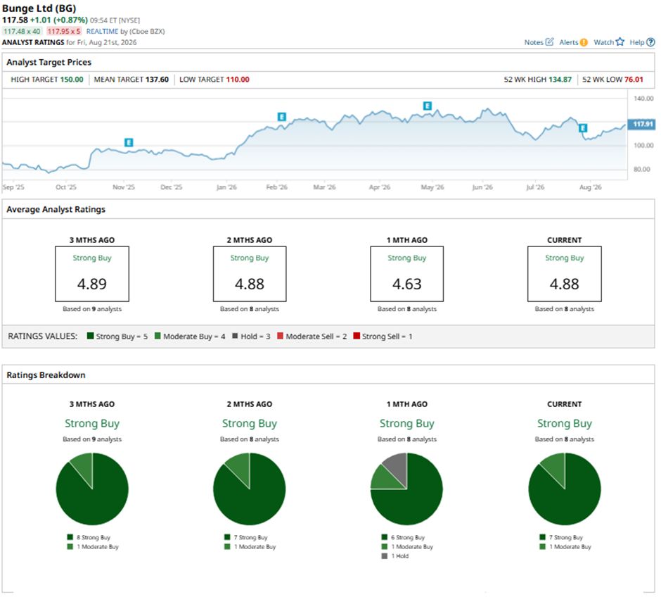Click the Hold gray legend swatch

235,336
